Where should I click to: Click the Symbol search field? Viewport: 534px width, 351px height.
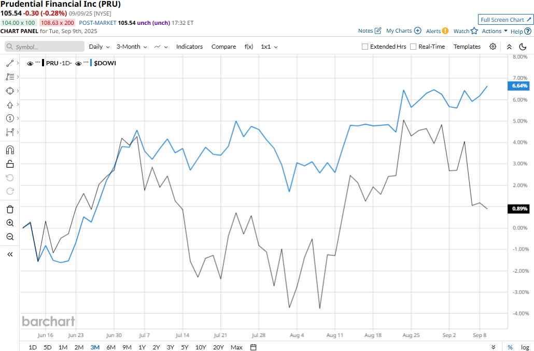point(45,47)
